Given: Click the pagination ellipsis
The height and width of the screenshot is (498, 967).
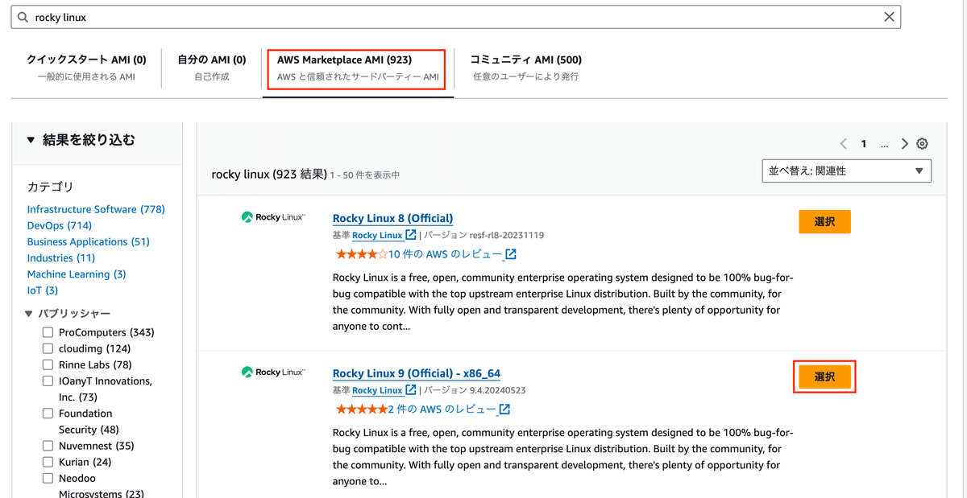Looking at the screenshot, I should 884,145.
